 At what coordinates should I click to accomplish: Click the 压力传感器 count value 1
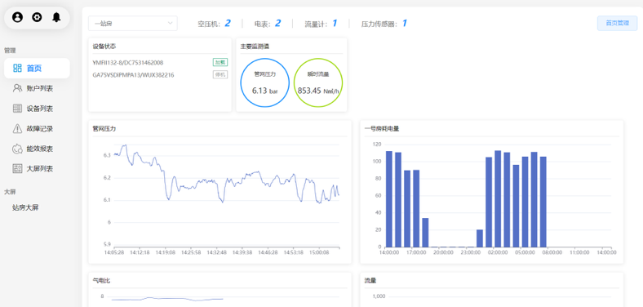(x=405, y=24)
